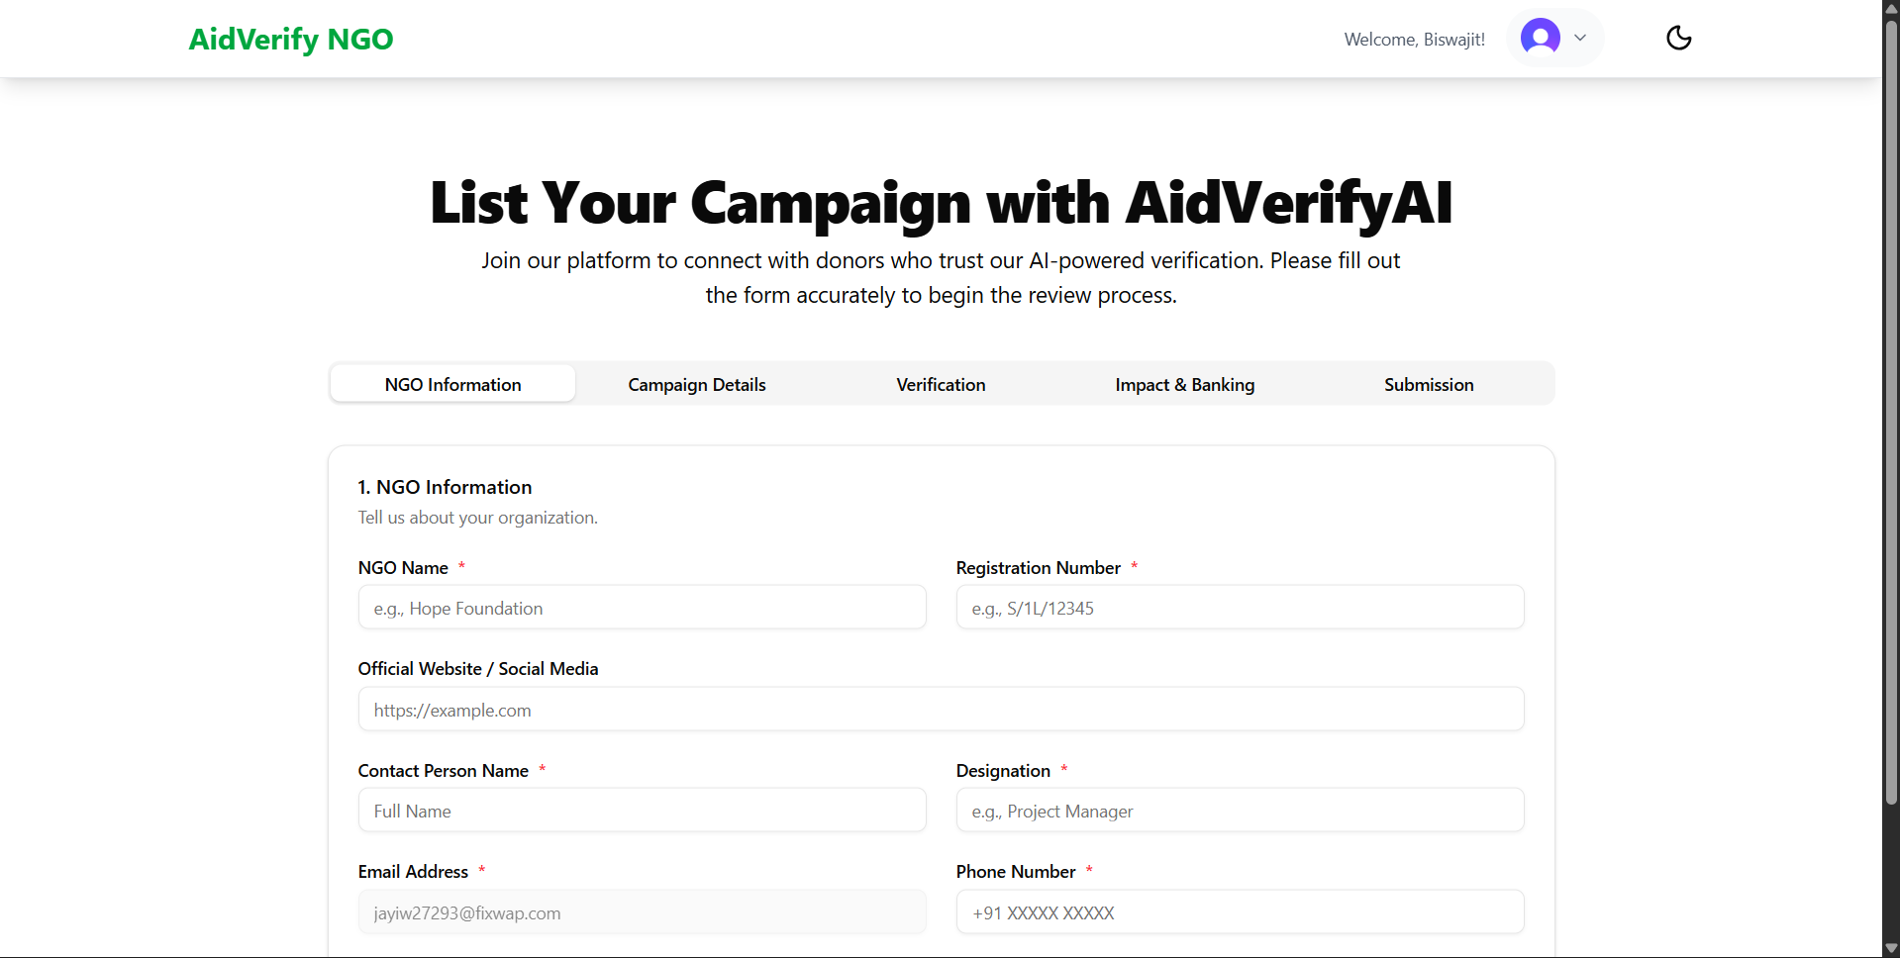Go to the Verification tab
This screenshot has height=958, width=1900.
click(x=941, y=384)
